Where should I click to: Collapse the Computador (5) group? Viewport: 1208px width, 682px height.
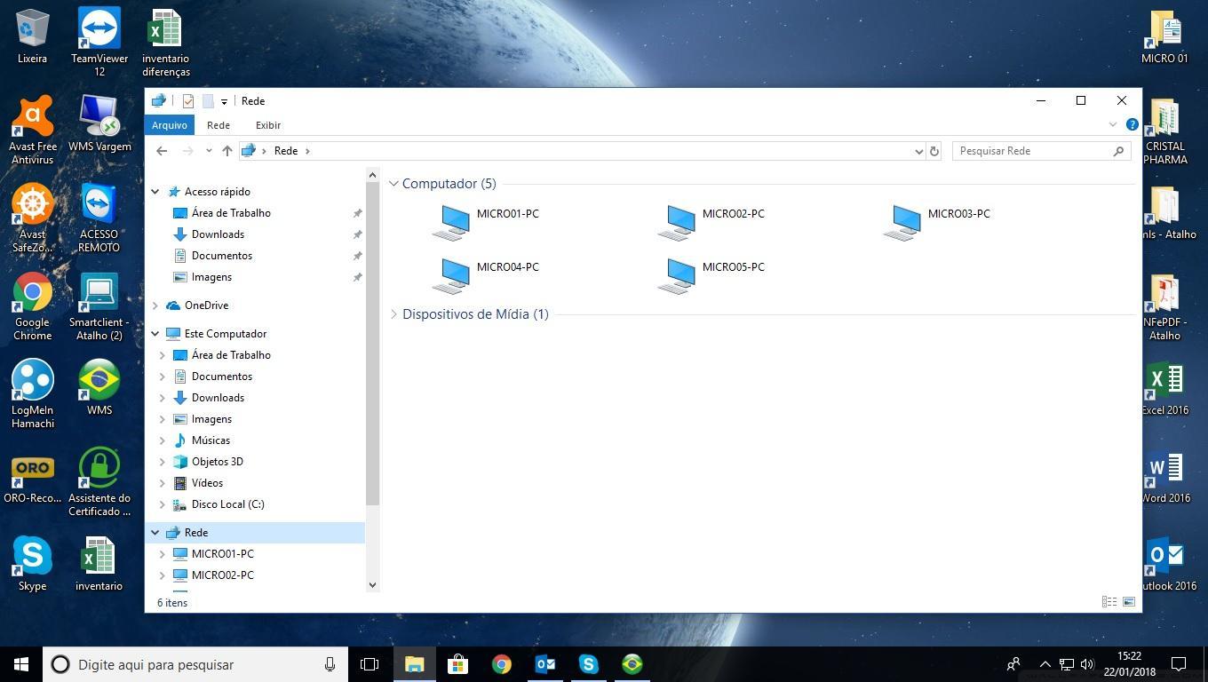click(x=393, y=184)
